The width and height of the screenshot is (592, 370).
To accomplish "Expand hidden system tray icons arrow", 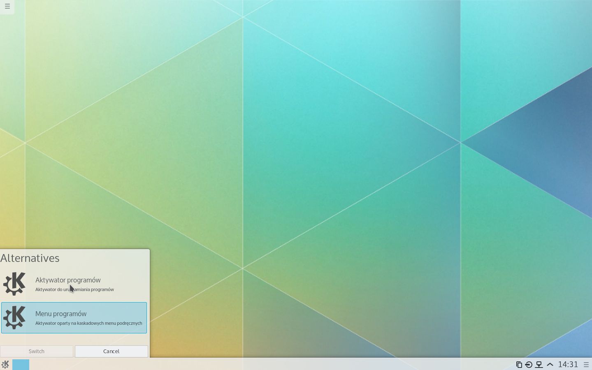I will point(550,365).
